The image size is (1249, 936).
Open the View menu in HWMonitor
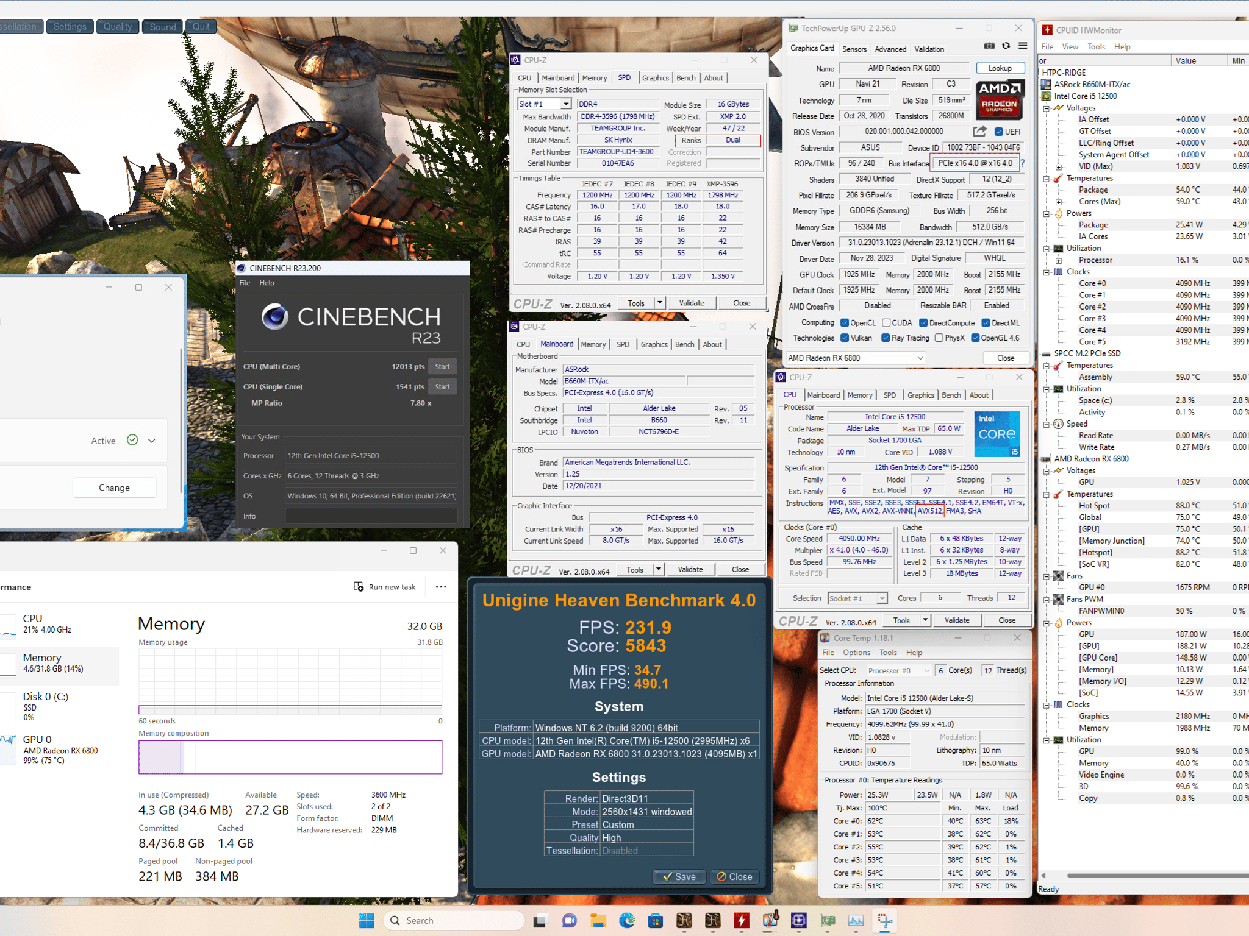pyautogui.click(x=1070, y=46)
